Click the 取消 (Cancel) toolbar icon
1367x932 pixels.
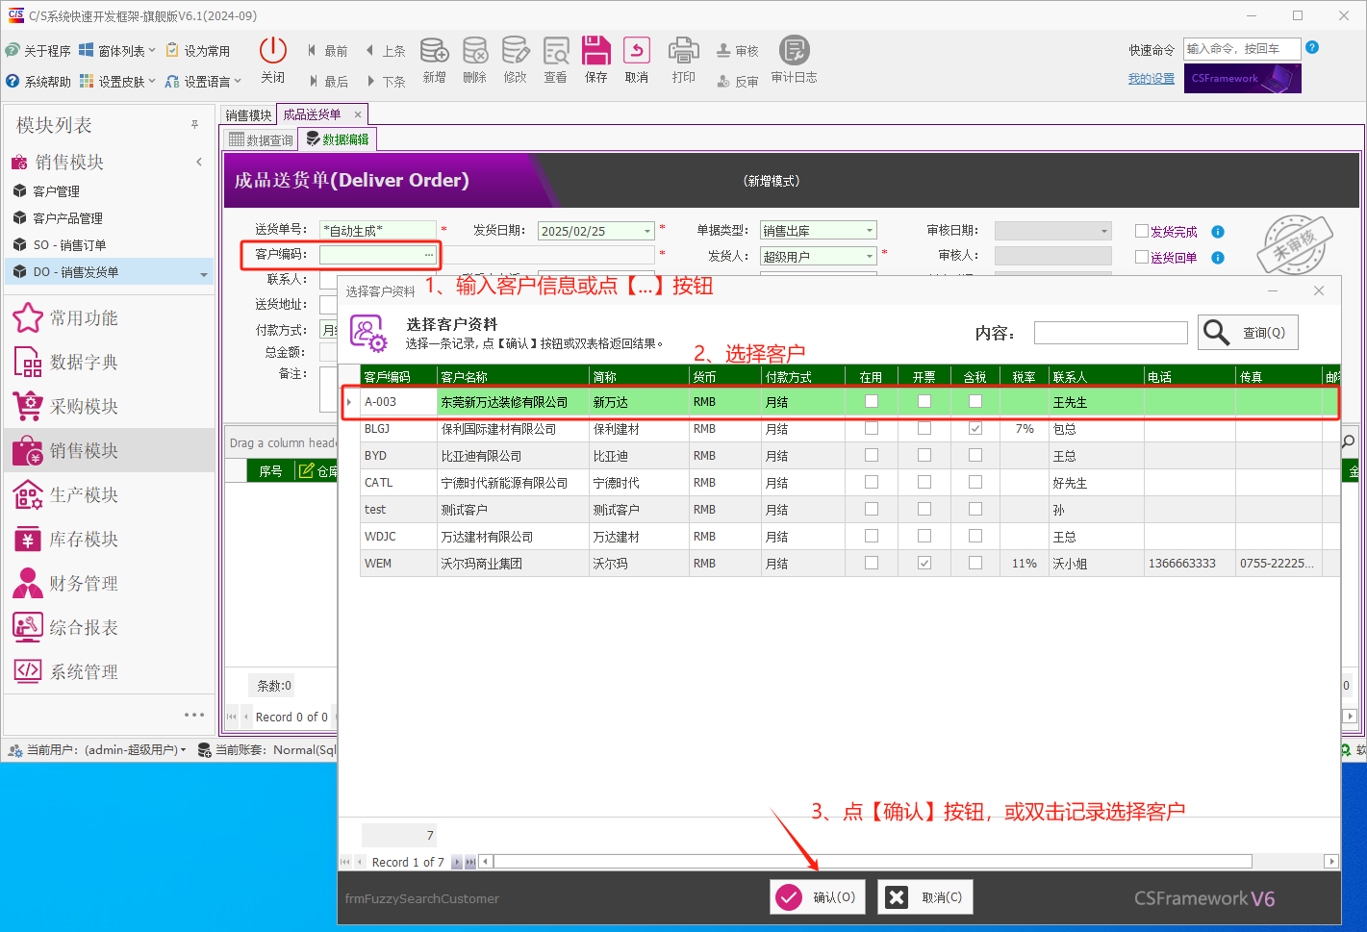click(637, 60)
